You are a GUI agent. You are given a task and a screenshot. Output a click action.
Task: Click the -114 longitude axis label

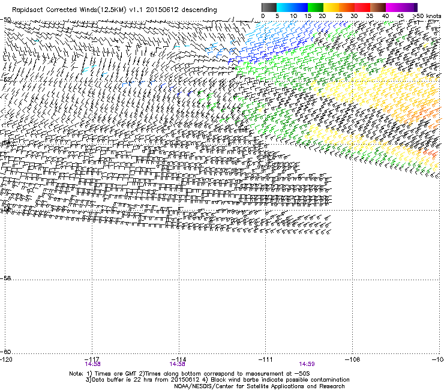(179, 359)
